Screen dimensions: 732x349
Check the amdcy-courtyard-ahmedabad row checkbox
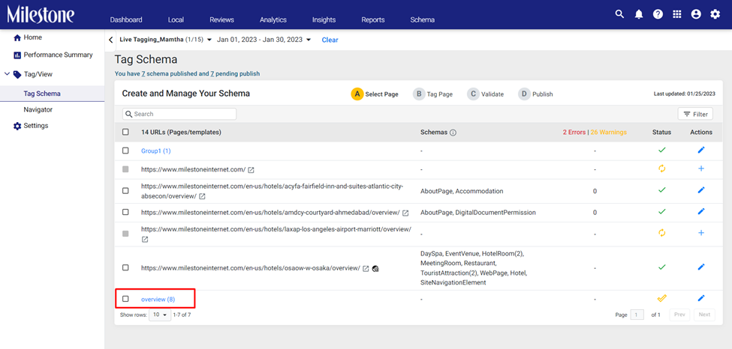click(125, 211)
